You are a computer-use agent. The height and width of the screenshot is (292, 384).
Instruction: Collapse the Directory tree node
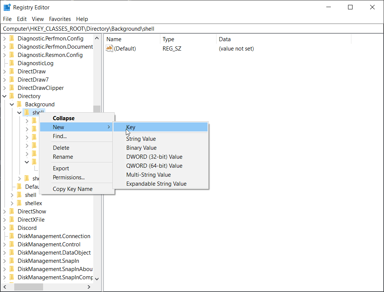coord(4,96)
